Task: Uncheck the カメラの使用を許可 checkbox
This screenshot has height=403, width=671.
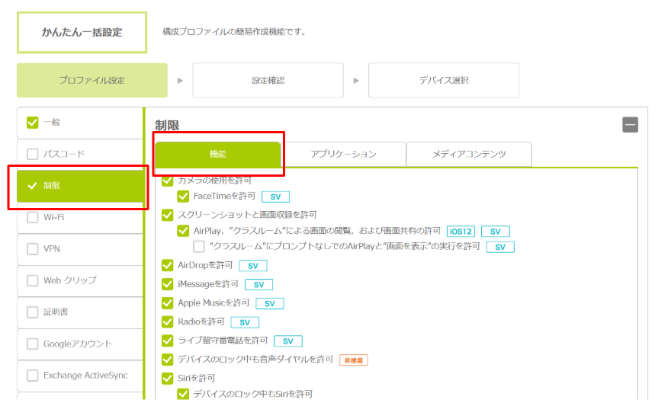Action: (168, 181)
